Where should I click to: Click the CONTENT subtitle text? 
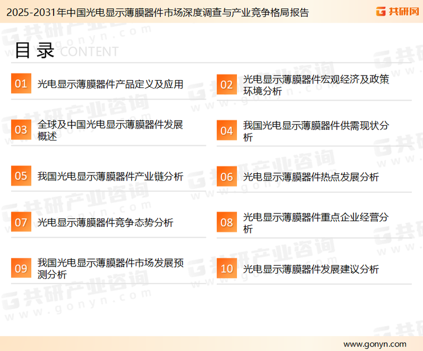[x=89, y=51]
